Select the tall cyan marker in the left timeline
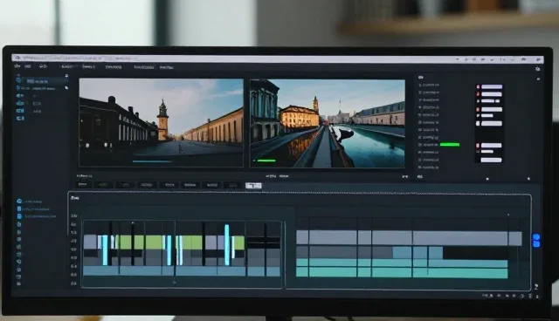The height and width of the screenshot is (321, 559). (x=227, y=245)
